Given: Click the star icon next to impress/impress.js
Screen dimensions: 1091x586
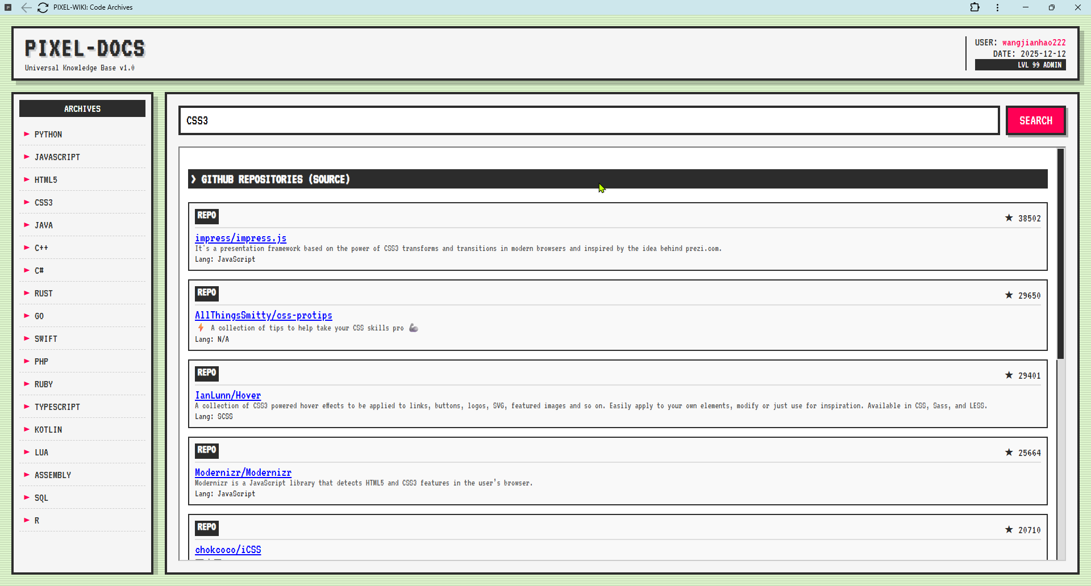Looking at the screenshot, I should click(1009, 218).
